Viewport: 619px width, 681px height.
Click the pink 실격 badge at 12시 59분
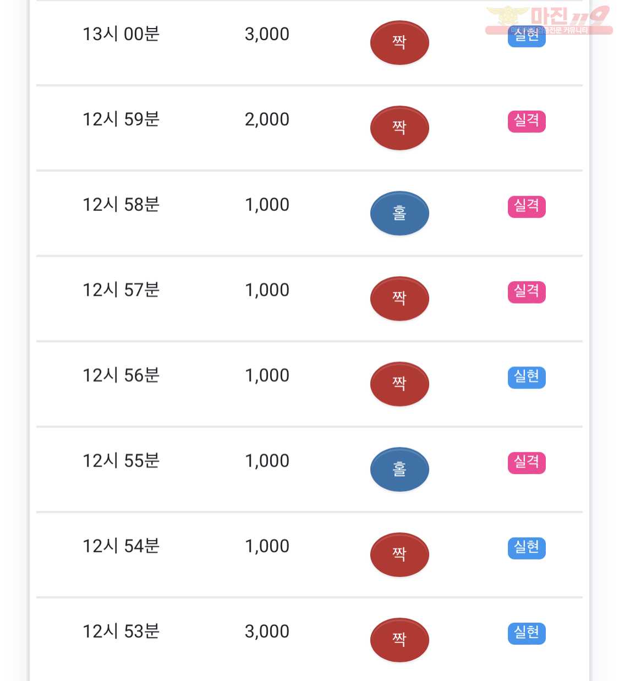coord(527,121)
